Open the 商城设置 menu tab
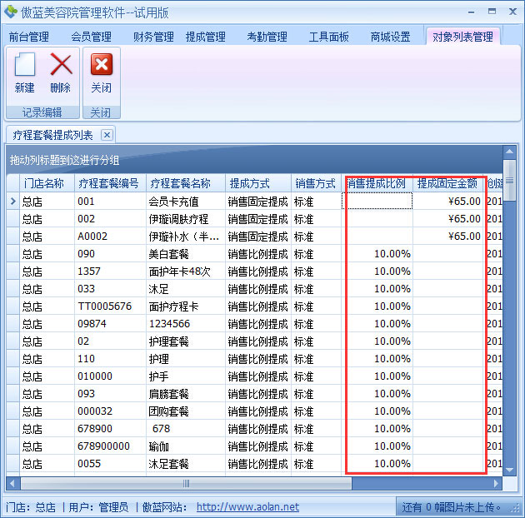 pyautogui.click(x=390, y=37)
